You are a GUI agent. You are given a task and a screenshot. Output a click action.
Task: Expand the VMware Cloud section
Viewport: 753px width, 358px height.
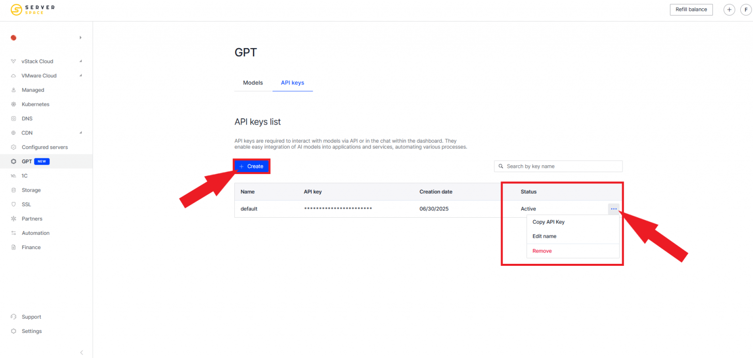pyautogui.click(x=81, y=75)
